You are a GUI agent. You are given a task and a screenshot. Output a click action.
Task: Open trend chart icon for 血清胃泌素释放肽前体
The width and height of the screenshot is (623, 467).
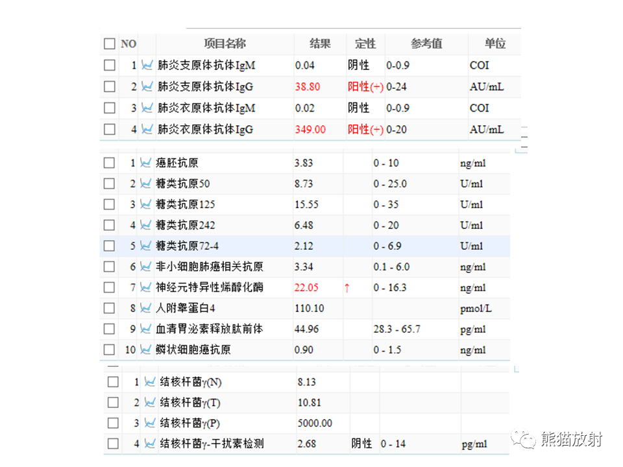tap(146, 329)
